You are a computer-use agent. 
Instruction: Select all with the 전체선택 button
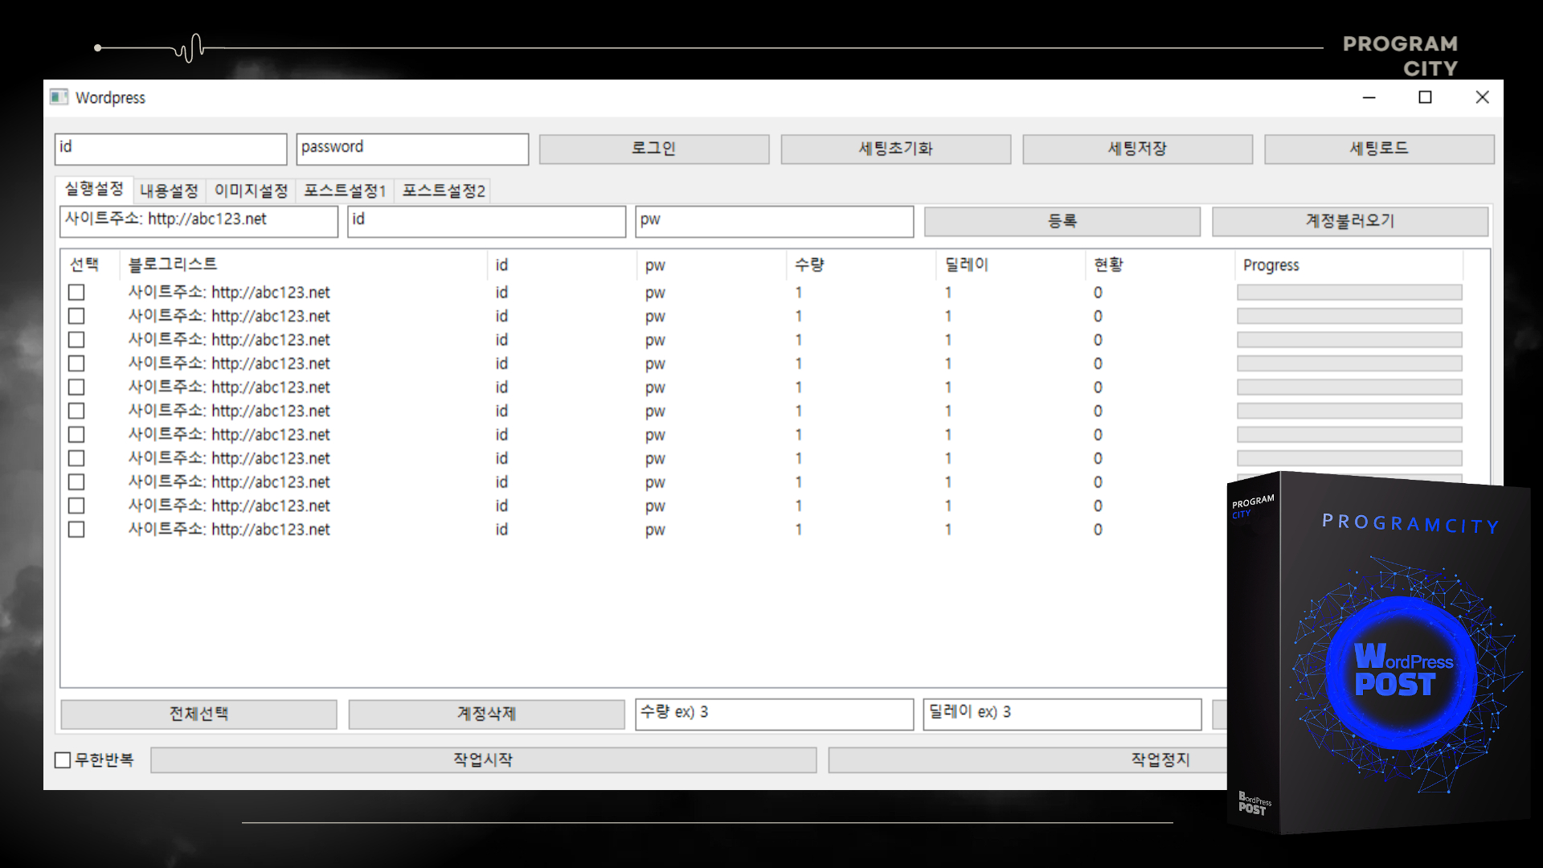[x=199, y=714]
